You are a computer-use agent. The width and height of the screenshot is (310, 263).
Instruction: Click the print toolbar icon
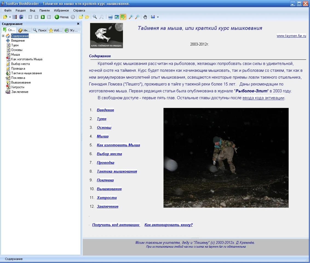point(110,17)
